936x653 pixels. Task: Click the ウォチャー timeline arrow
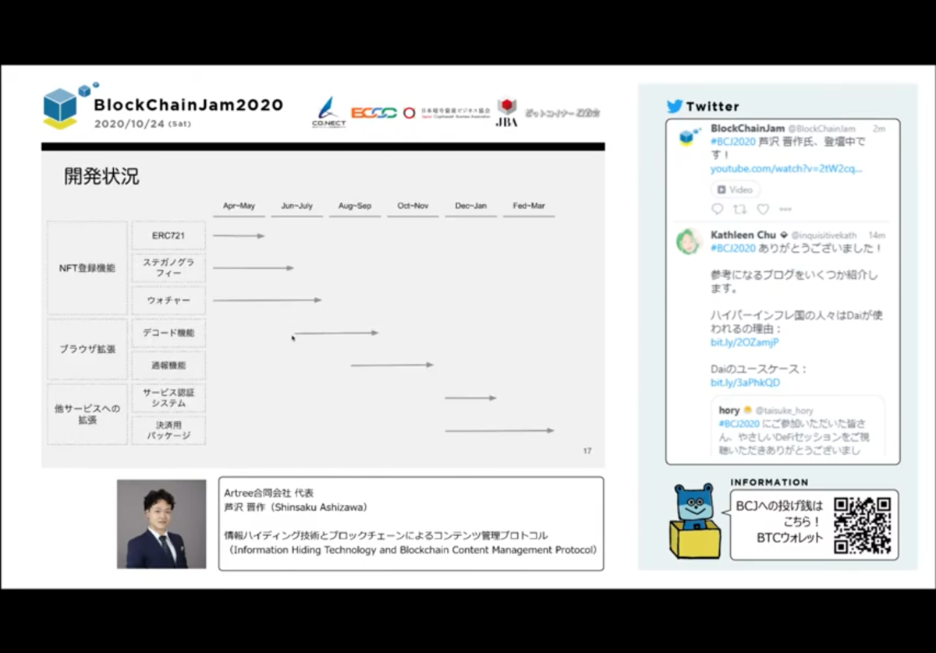tap(268, 300)
